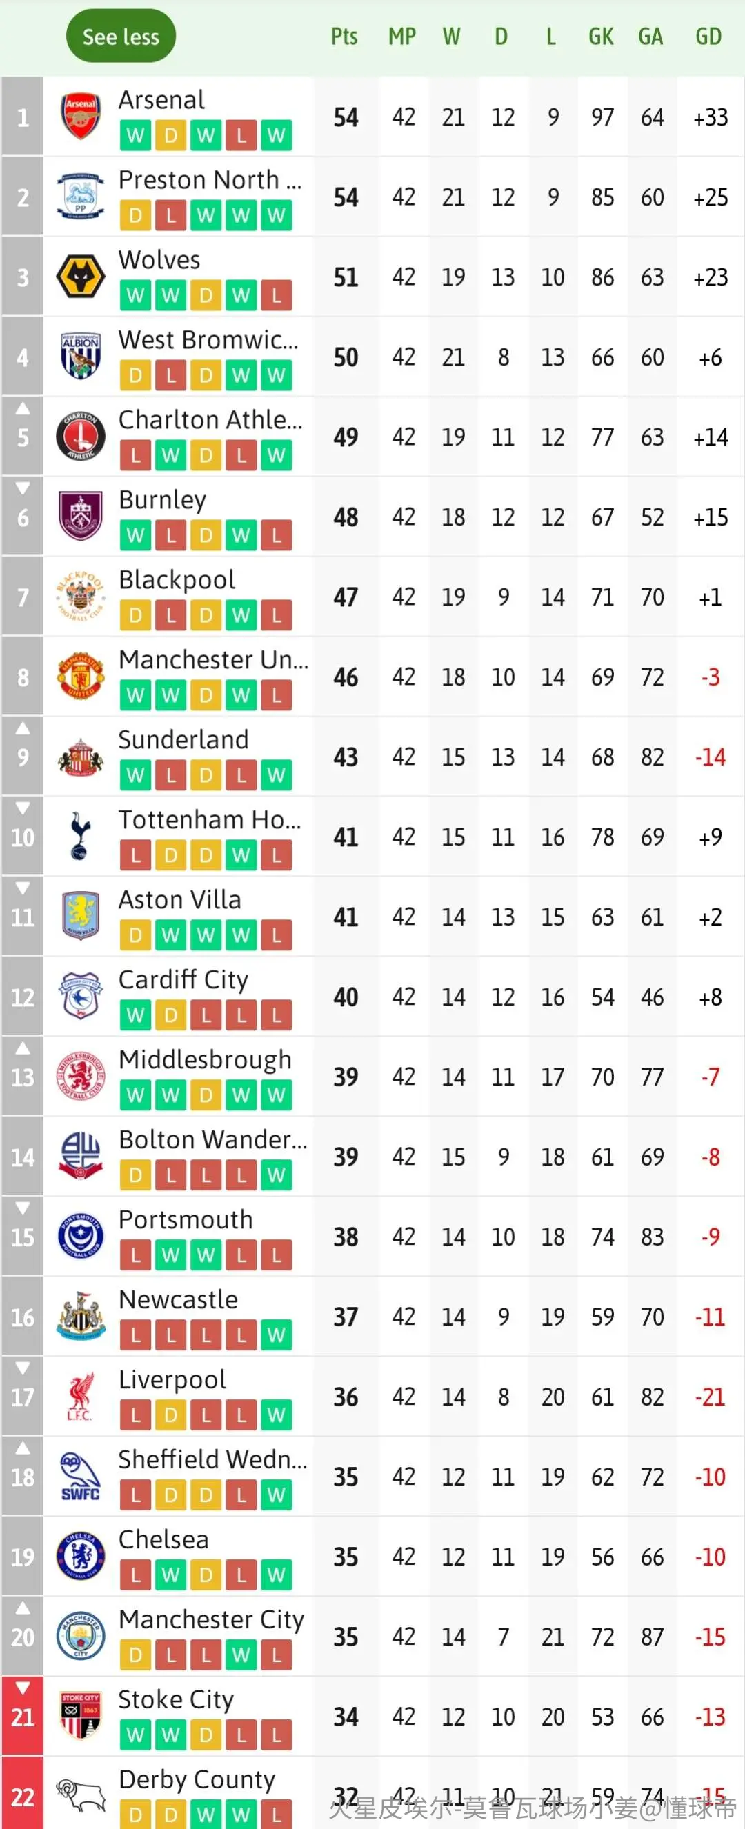The image size is (745, 1829).
Task: Collapse the table with See less
Action: [121, 37]
